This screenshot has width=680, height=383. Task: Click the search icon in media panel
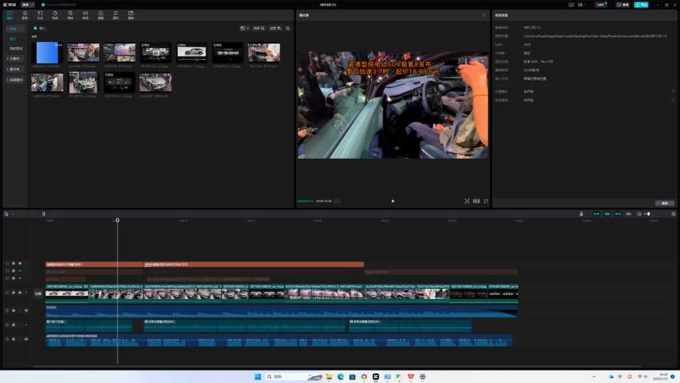point(287,28)
